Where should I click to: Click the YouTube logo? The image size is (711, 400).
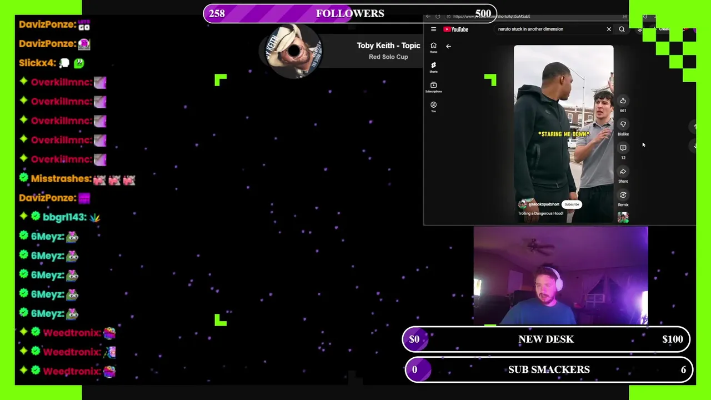click(456, 29)
